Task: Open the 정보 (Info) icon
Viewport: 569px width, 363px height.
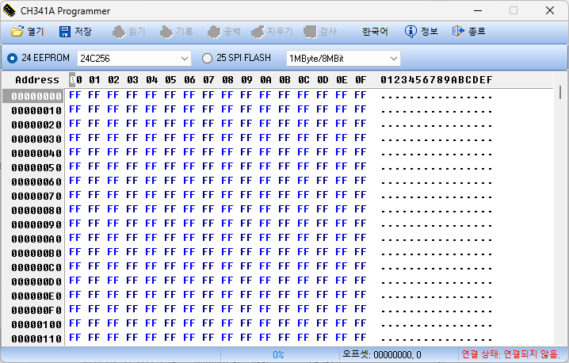Action: (x=411, y=32)
